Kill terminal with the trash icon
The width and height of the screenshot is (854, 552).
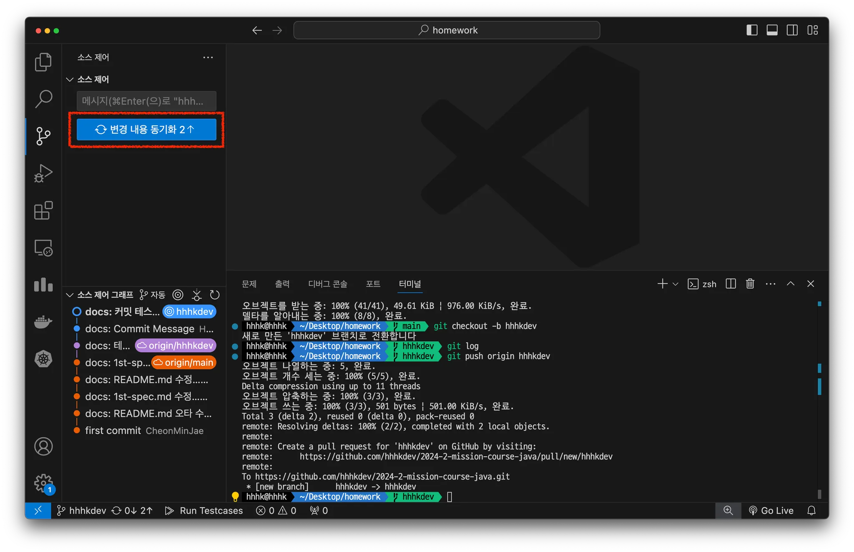point(750,284)
